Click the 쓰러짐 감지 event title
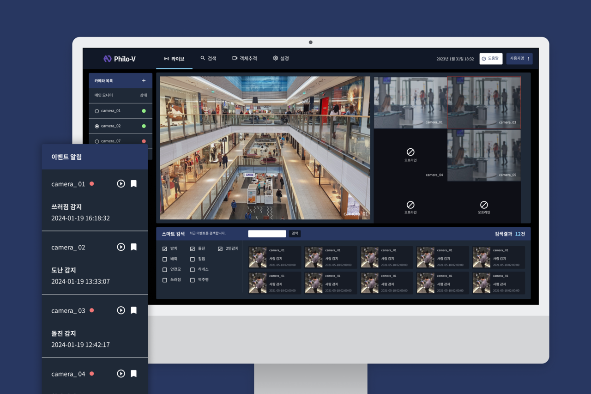591x394 pixels. click(x=66, y=207)
